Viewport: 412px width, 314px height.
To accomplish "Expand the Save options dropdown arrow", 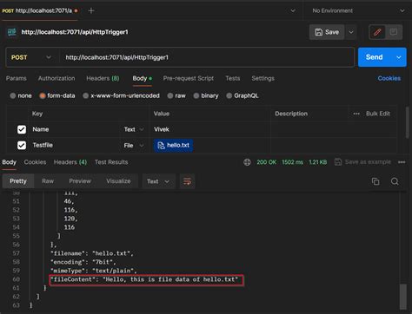I will [351, 32].
